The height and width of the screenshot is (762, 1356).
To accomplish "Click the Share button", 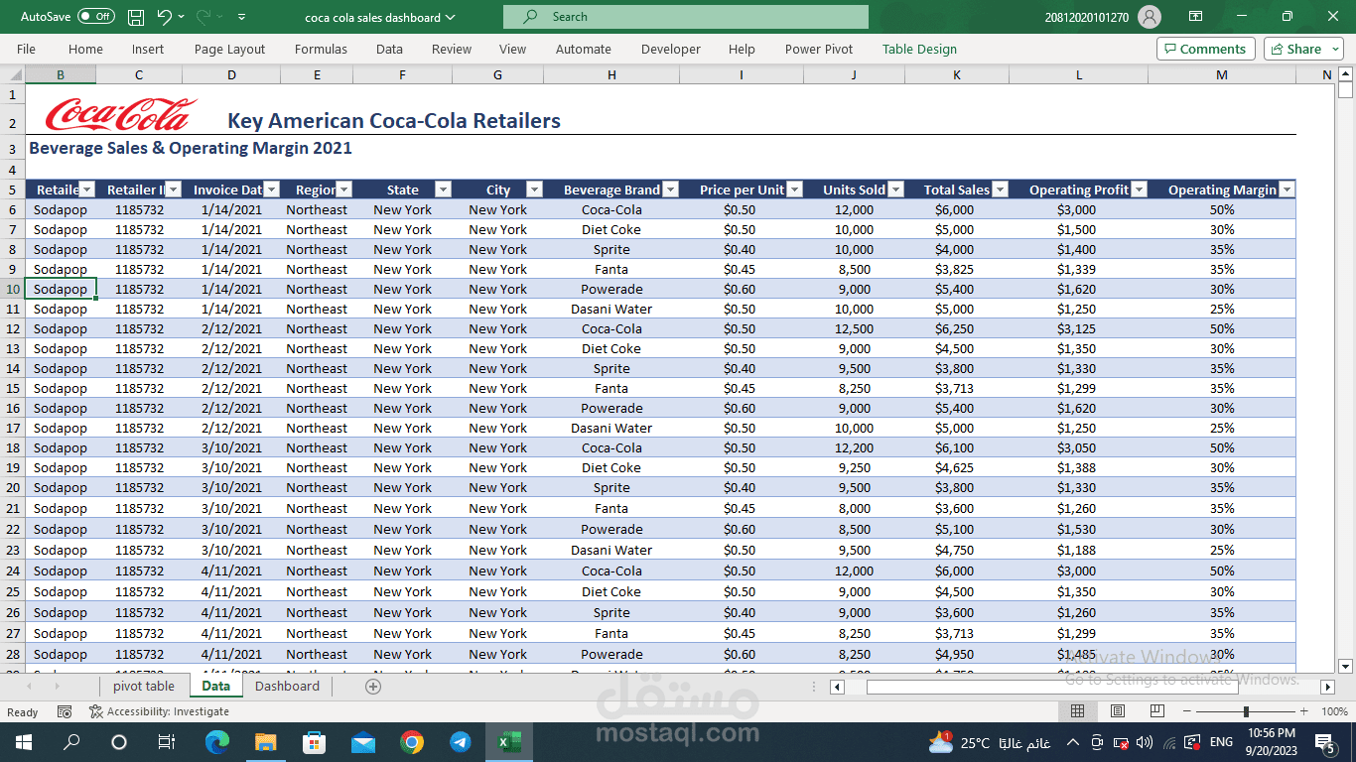I will click(1303, 49).
